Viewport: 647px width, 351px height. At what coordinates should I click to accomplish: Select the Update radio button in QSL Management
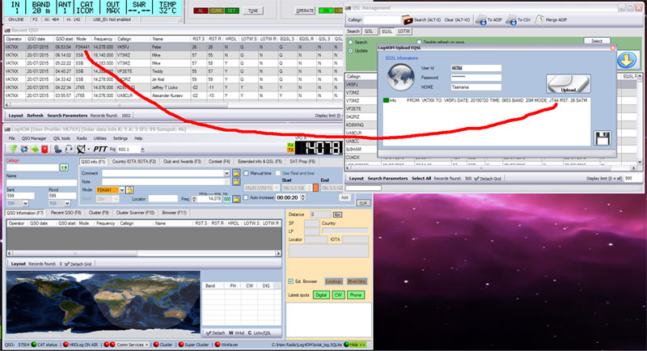coord(350,51)
